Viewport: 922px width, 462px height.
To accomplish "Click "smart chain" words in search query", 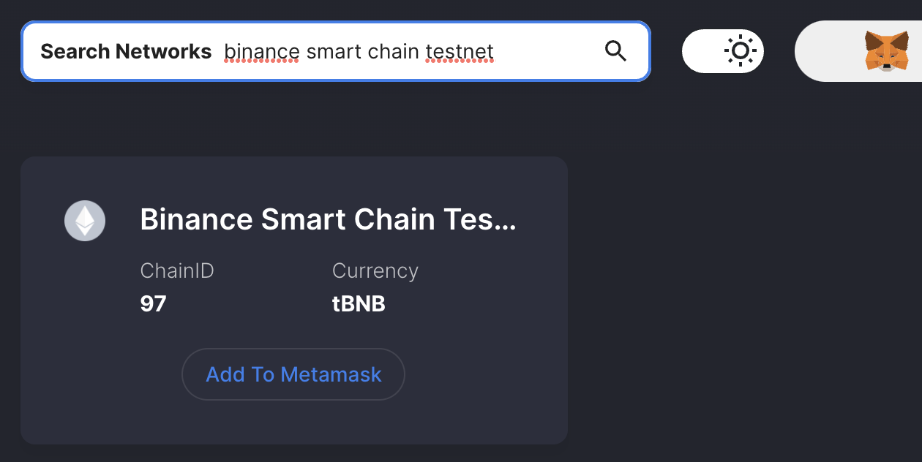I will tap(363, 52).
